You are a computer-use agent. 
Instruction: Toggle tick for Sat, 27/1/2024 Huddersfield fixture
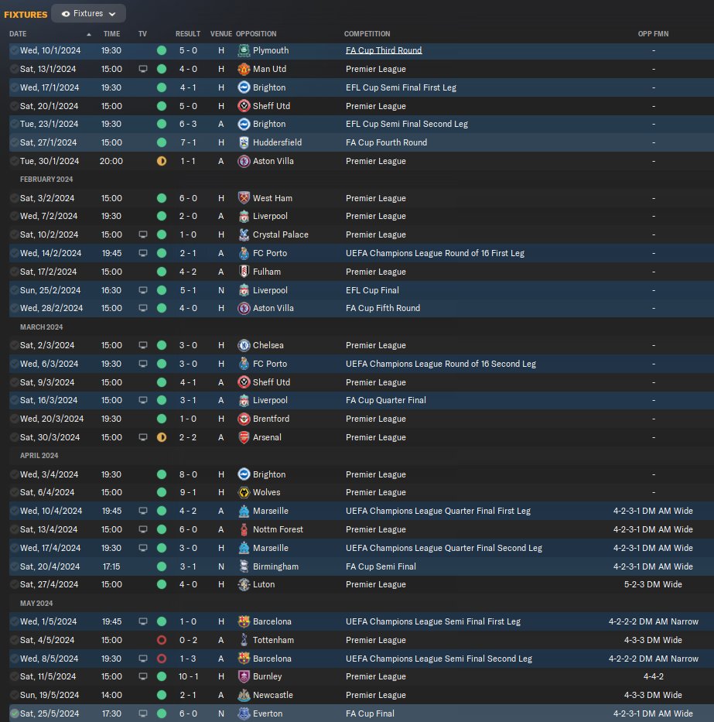pyautogui.click(x=14, y=142)
